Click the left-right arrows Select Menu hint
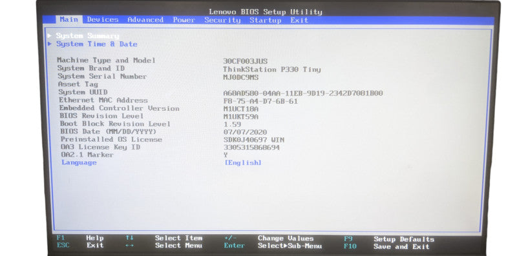Viewport: 517px width, 256px height. pyautogui.click(x=164, y=246)
